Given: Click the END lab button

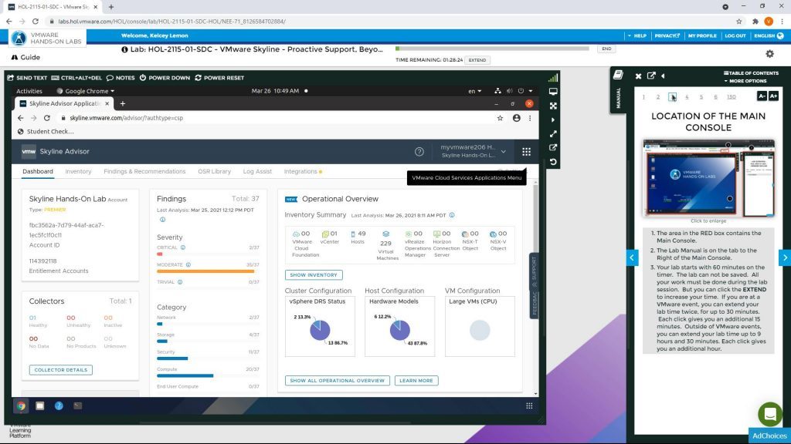Looking at the screenshot, I should [x=606, y=49].
